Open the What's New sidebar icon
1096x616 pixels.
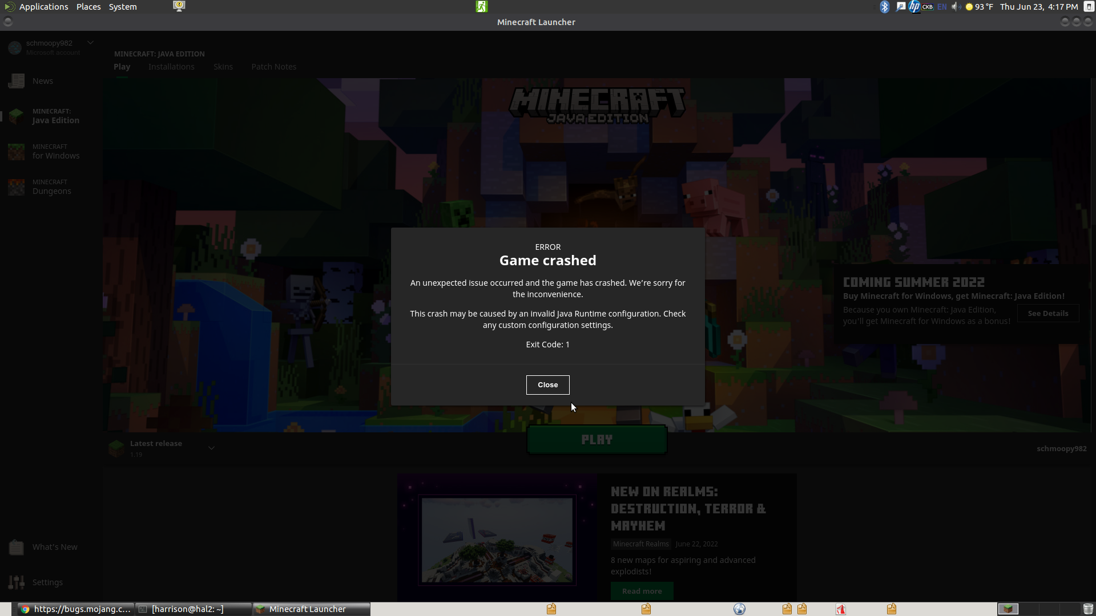coord(17,547)
